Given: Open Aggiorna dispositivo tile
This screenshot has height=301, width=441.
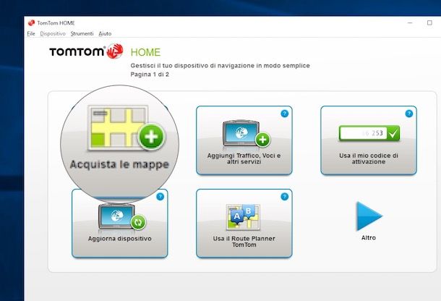Looking at the screenshot, I should point(120,224).
